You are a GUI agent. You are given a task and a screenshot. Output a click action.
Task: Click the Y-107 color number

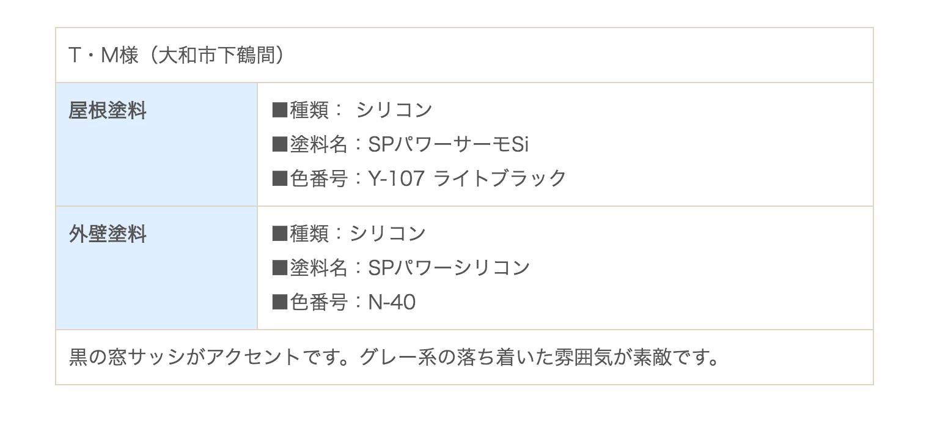tap(397, 179)
